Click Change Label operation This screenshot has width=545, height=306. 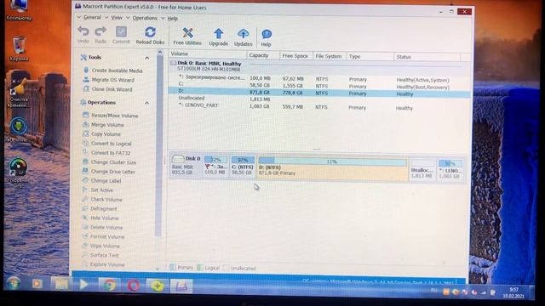[101, 181]
